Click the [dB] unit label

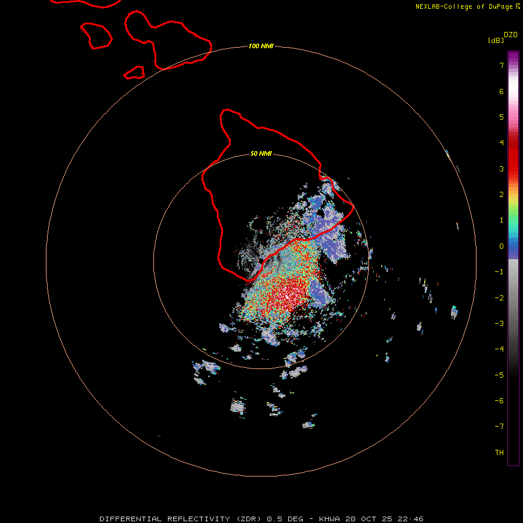point(496,40)
